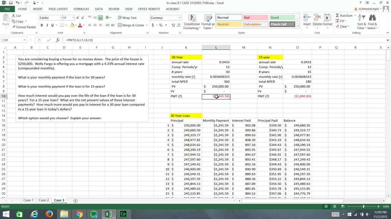The image size is (391, 219).
Task: Center text horizontally
Action: point(95,25)
